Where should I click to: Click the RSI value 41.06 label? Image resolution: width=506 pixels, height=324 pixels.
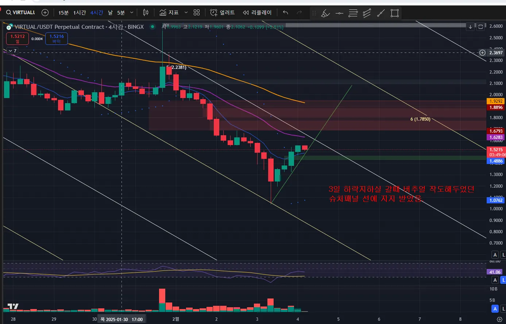(x=495, y=272)
